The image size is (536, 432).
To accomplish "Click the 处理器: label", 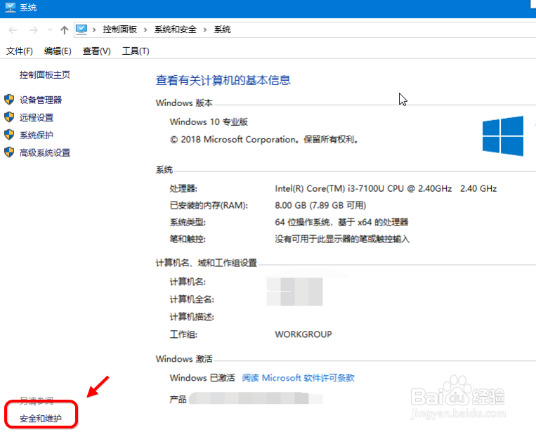I will [183, 188].
